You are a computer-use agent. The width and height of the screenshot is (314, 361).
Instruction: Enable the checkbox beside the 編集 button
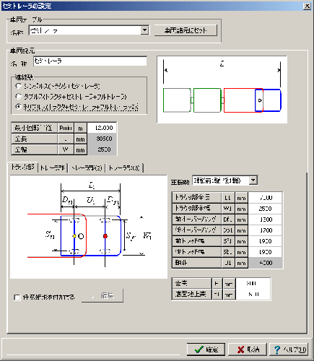17,297
